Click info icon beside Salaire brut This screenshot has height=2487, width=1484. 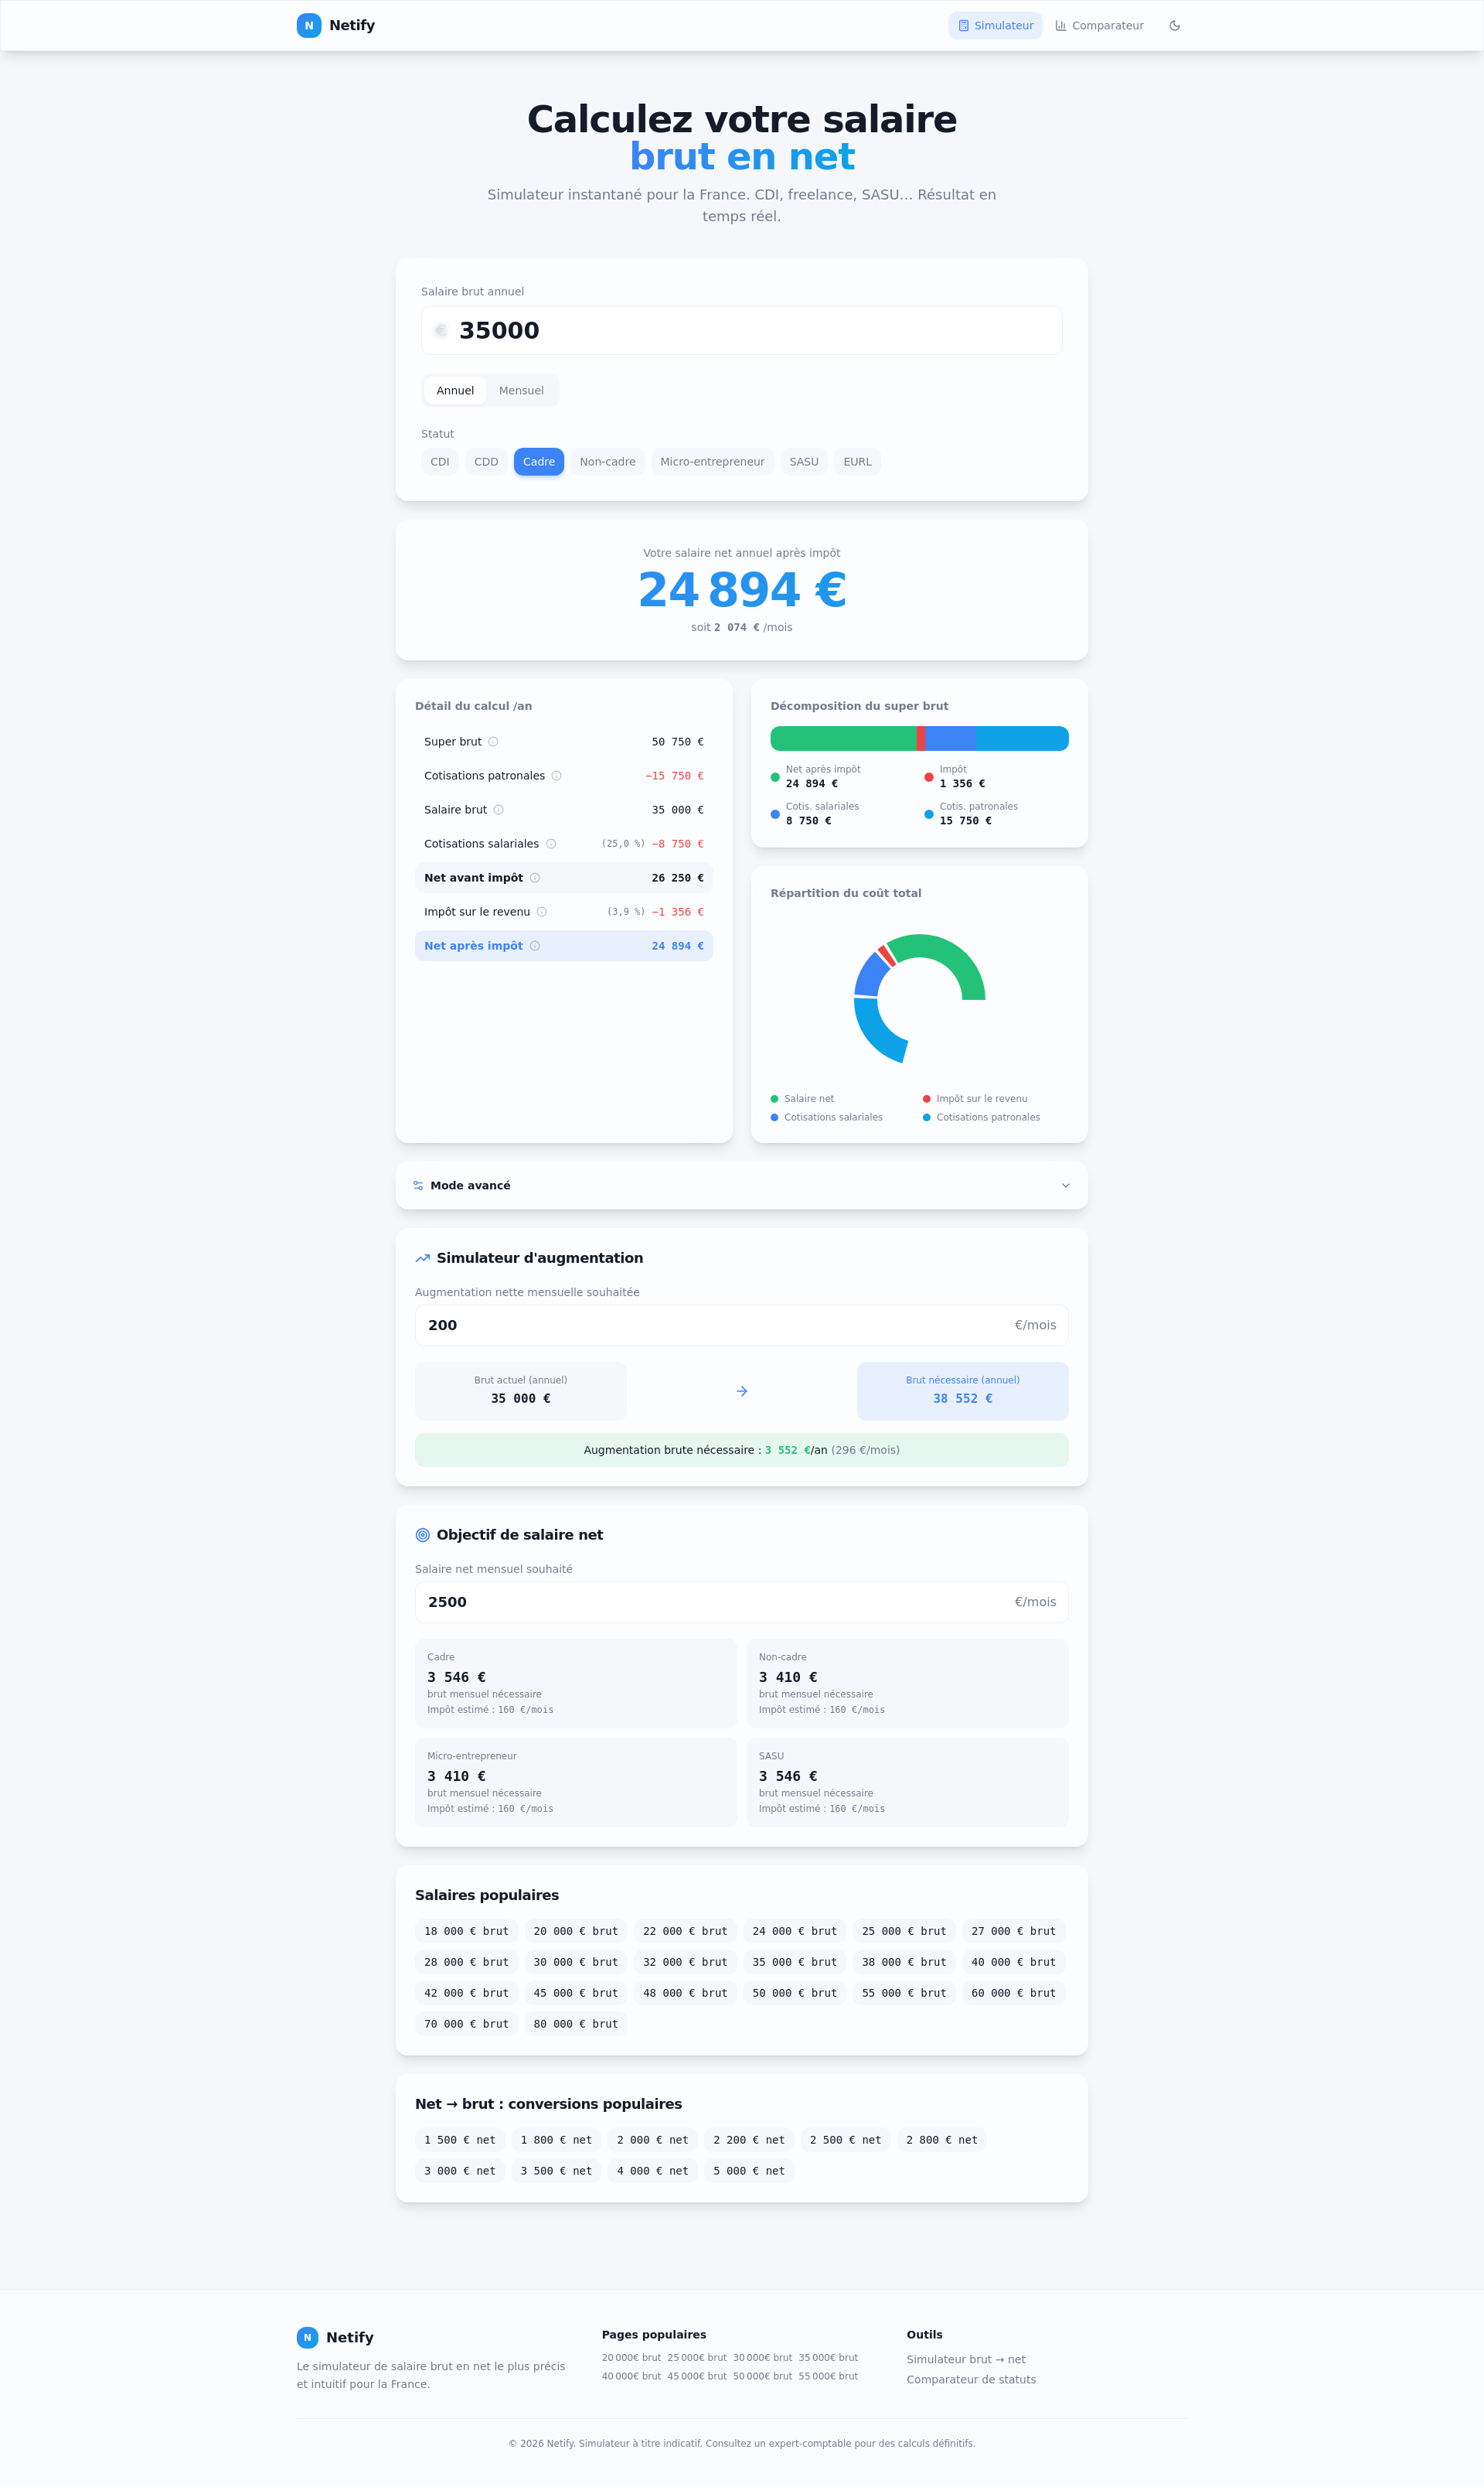[x=499, y=810]
